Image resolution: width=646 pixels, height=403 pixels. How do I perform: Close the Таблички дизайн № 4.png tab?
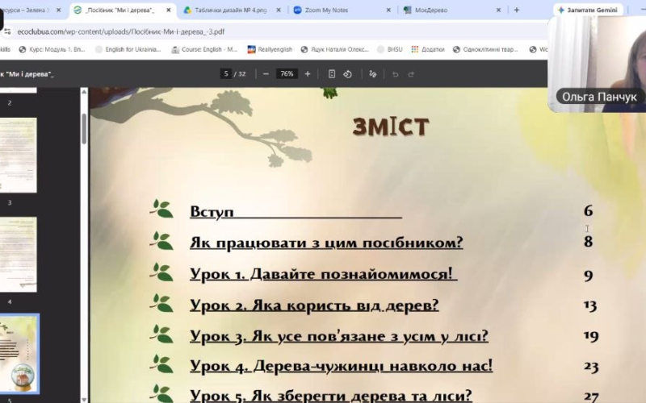(x=279, y=10)
